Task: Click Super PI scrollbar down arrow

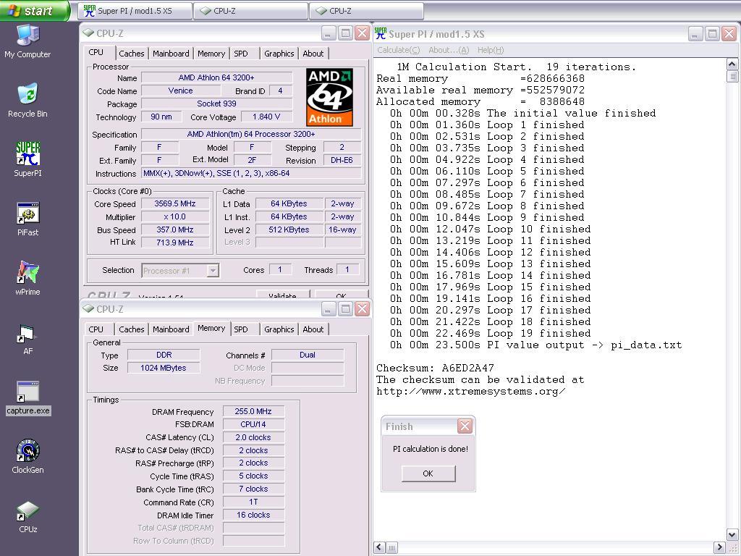Action: (732, 535)
